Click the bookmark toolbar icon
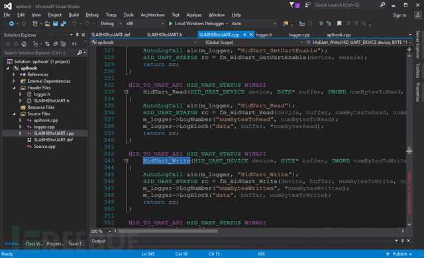The image size is (424, 258). 339,24
